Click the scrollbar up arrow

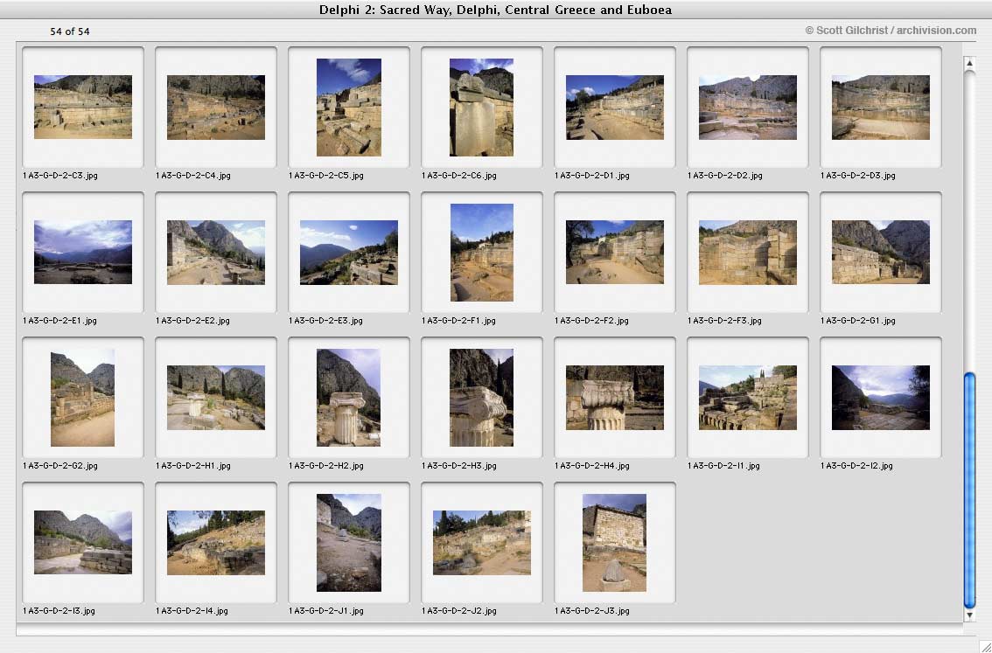969,63
